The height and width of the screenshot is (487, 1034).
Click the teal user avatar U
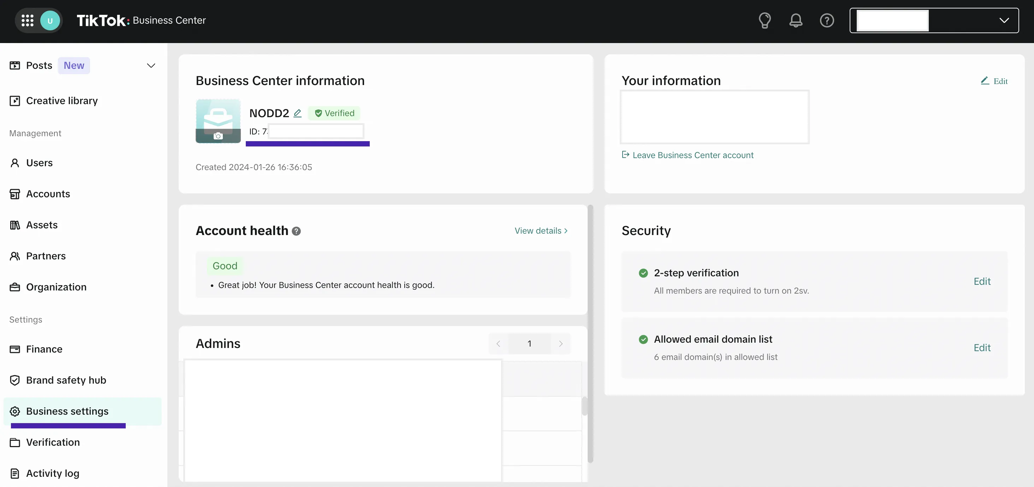pos(50,20)
